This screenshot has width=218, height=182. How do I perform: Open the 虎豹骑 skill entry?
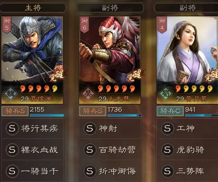pos(188,150)
